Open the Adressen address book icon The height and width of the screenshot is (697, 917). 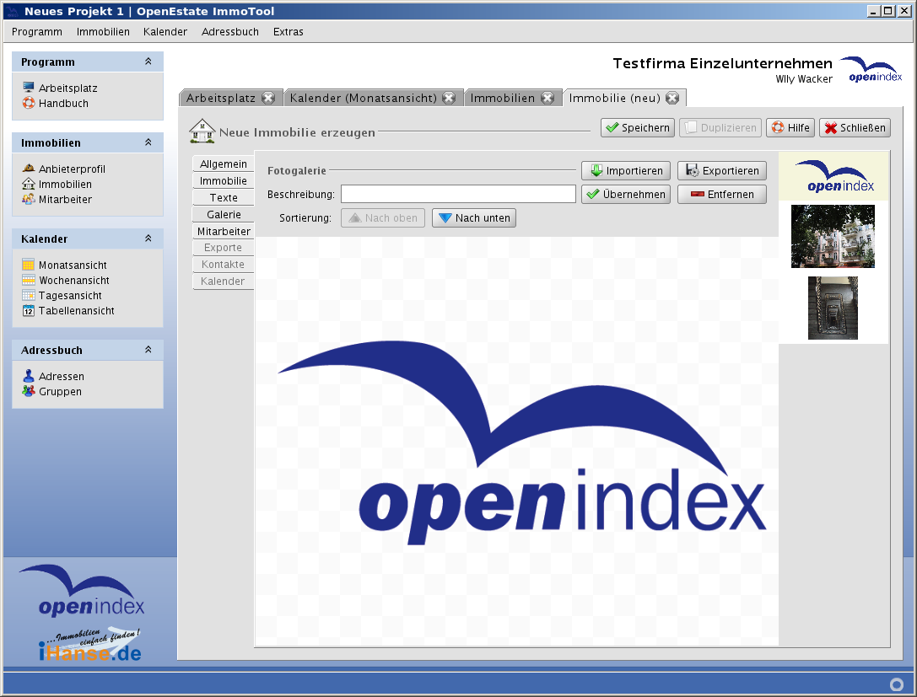tap(29, 377)
